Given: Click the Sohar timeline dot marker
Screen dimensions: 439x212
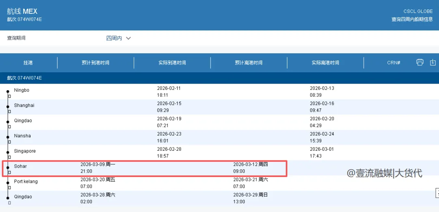Looking at the screenshot, I should (x=8, y=167).
